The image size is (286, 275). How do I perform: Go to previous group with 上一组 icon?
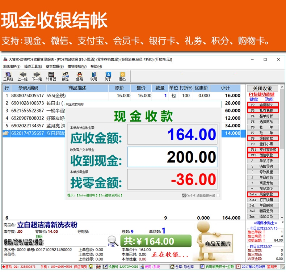(22, 76)
